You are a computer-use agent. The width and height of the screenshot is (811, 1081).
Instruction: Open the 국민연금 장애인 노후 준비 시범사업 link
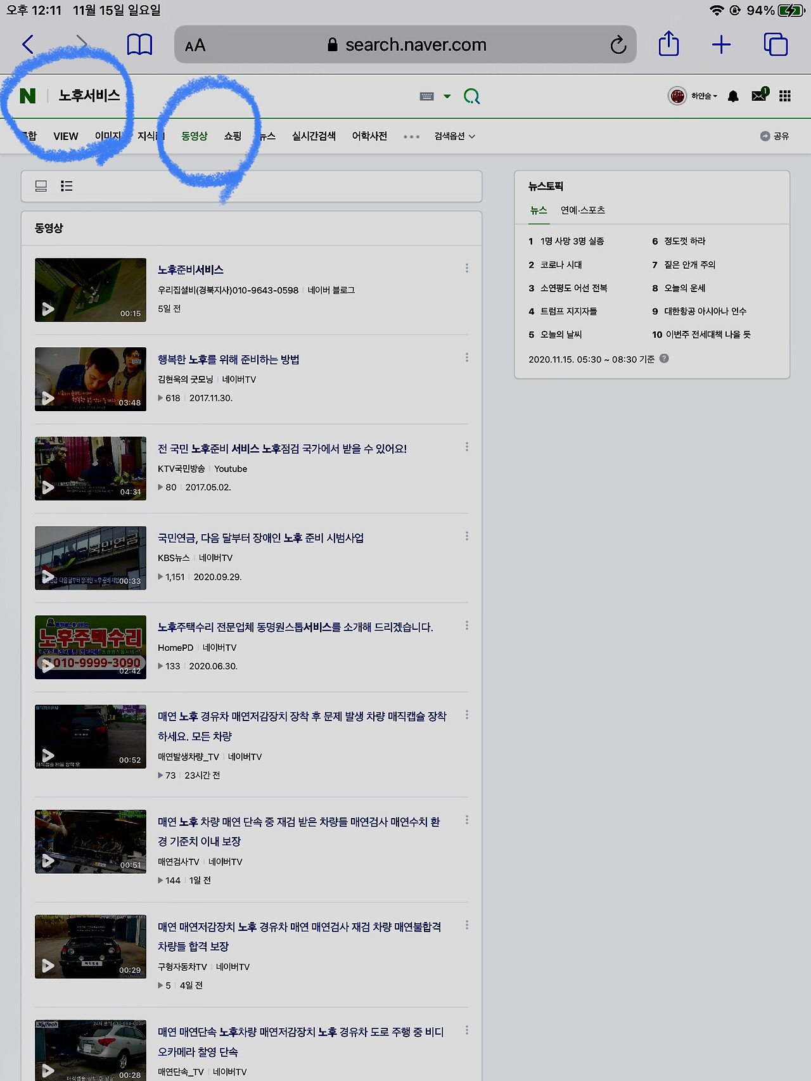(x=261, y=538)
